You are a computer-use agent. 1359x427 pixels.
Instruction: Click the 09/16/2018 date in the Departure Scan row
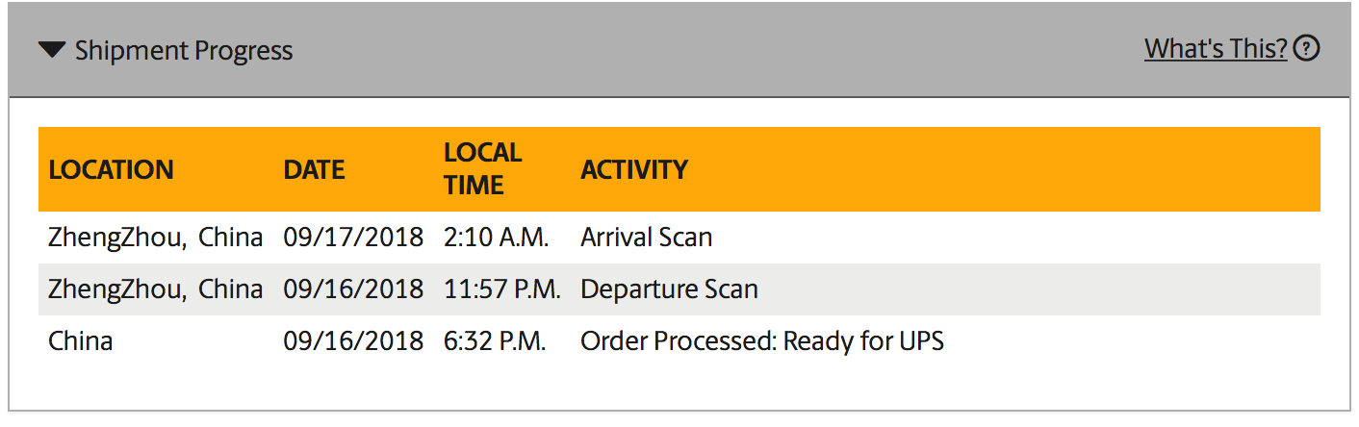(353, 289)
